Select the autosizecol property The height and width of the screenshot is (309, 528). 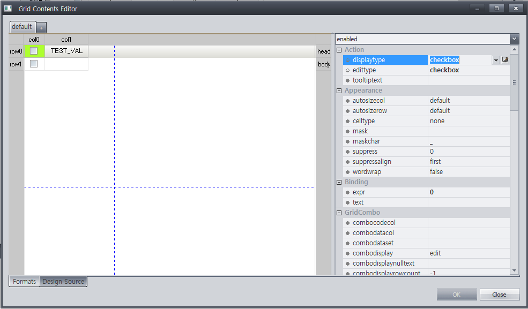pyautogui.click(x=385, y=101)
